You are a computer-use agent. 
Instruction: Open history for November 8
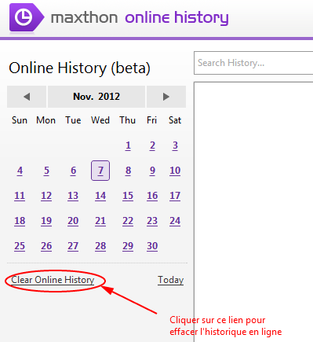(x=128, y=171)
